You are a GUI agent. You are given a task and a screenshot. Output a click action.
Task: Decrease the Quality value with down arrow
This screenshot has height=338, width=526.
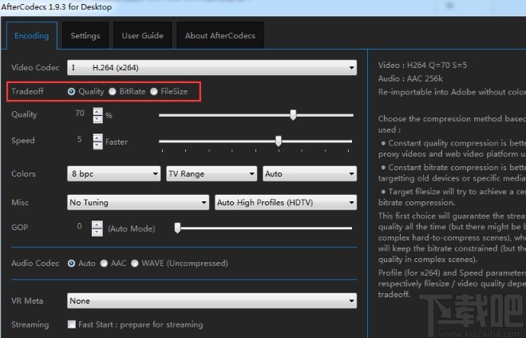(x=97, y=119)
